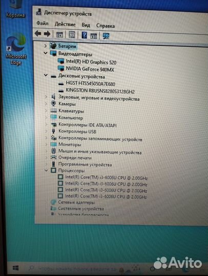Screen dimensions: 208x276
Task: Click the action pane toolbar icon
Action: (x=94, y=36)
